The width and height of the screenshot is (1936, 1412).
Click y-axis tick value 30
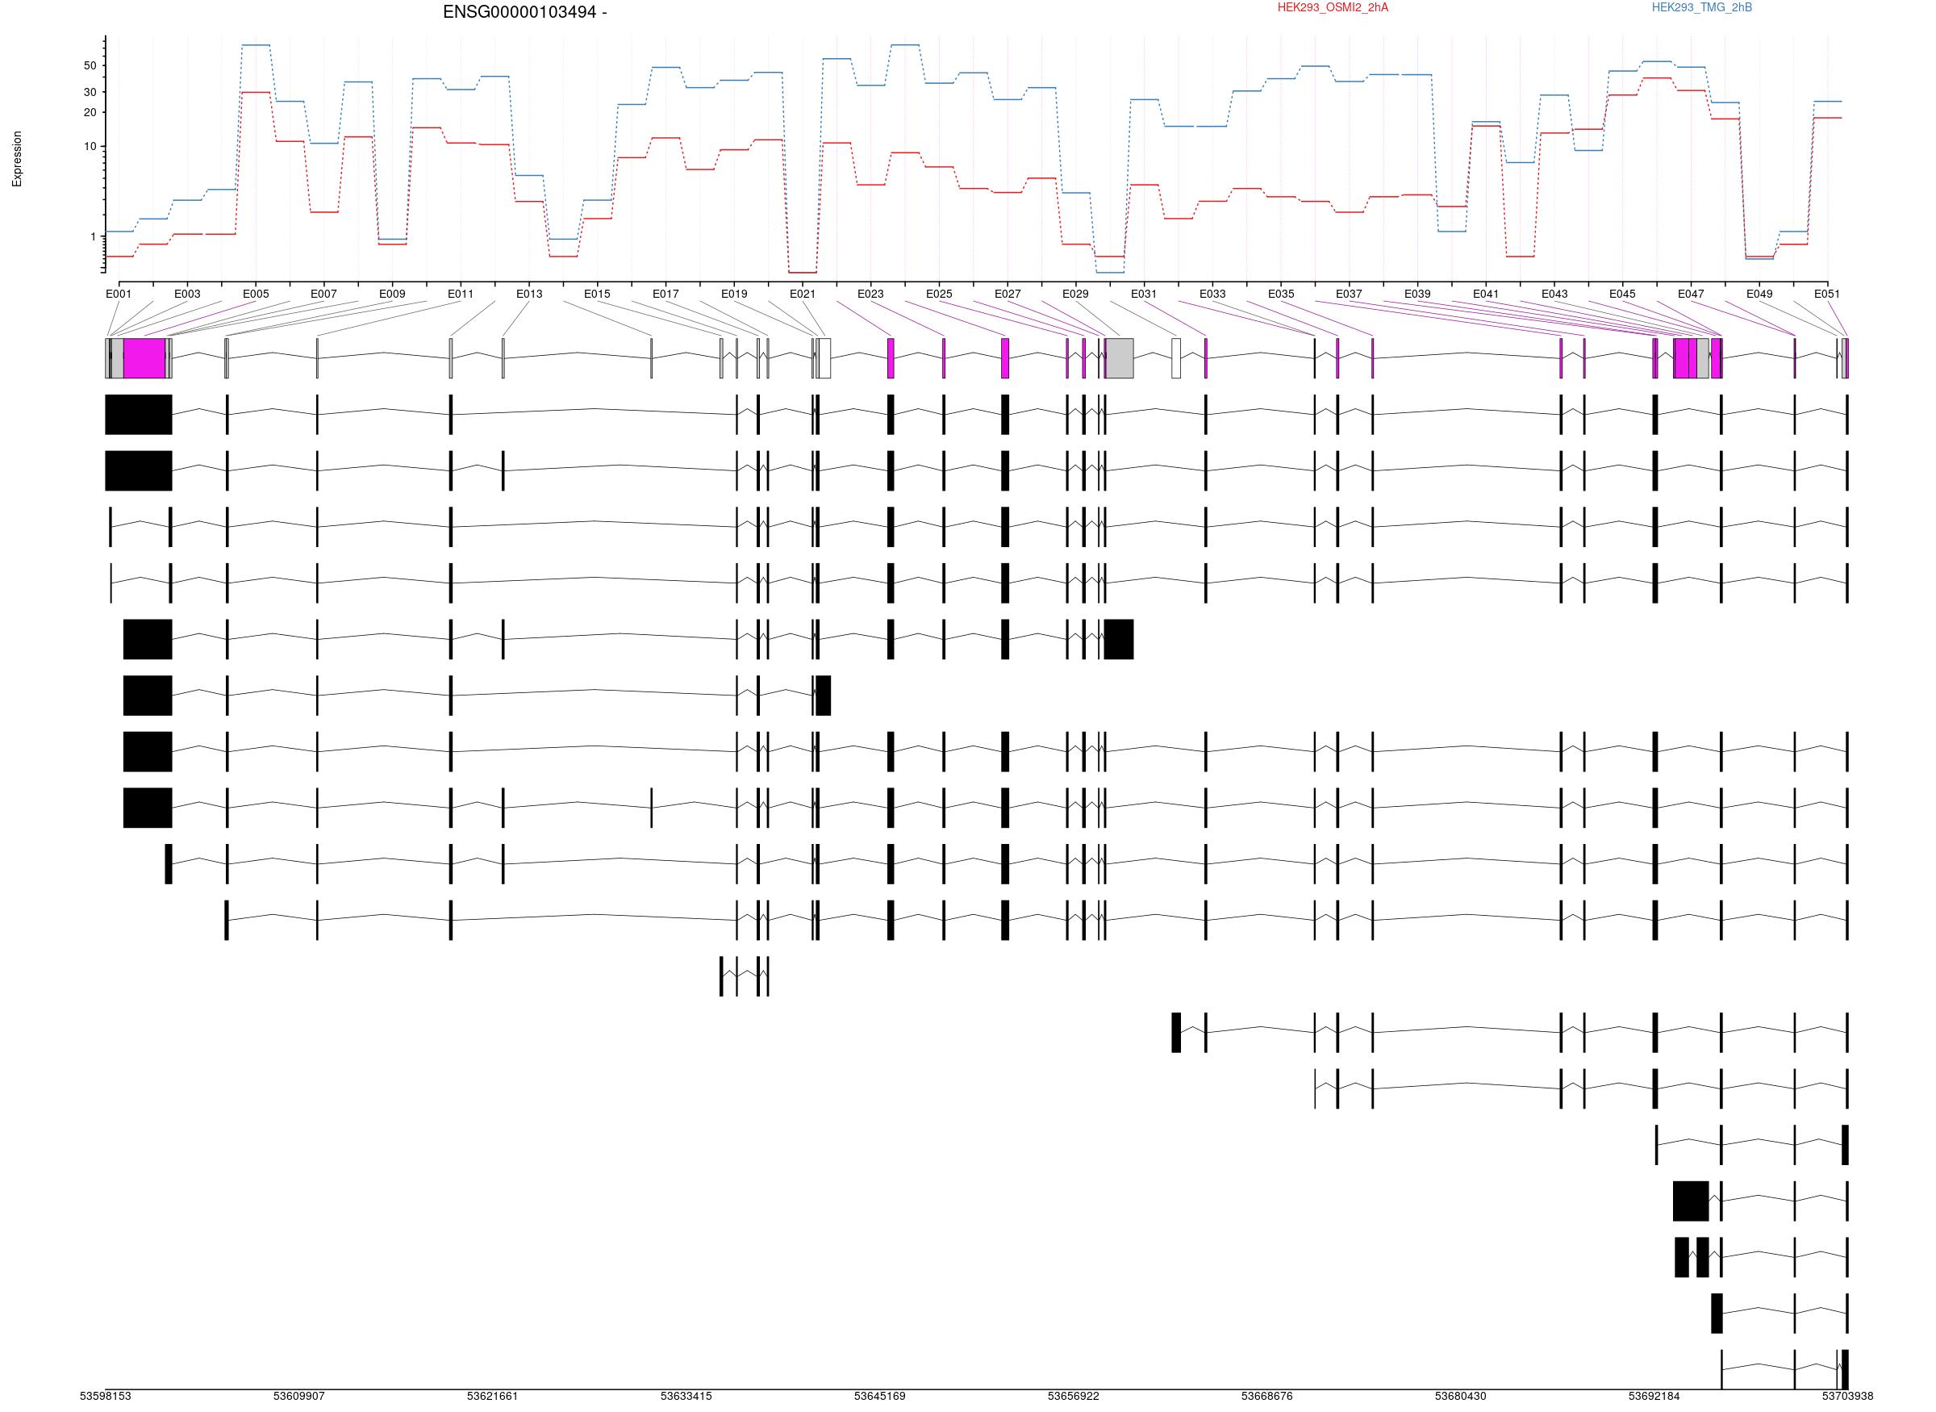[x=90, y=92]
